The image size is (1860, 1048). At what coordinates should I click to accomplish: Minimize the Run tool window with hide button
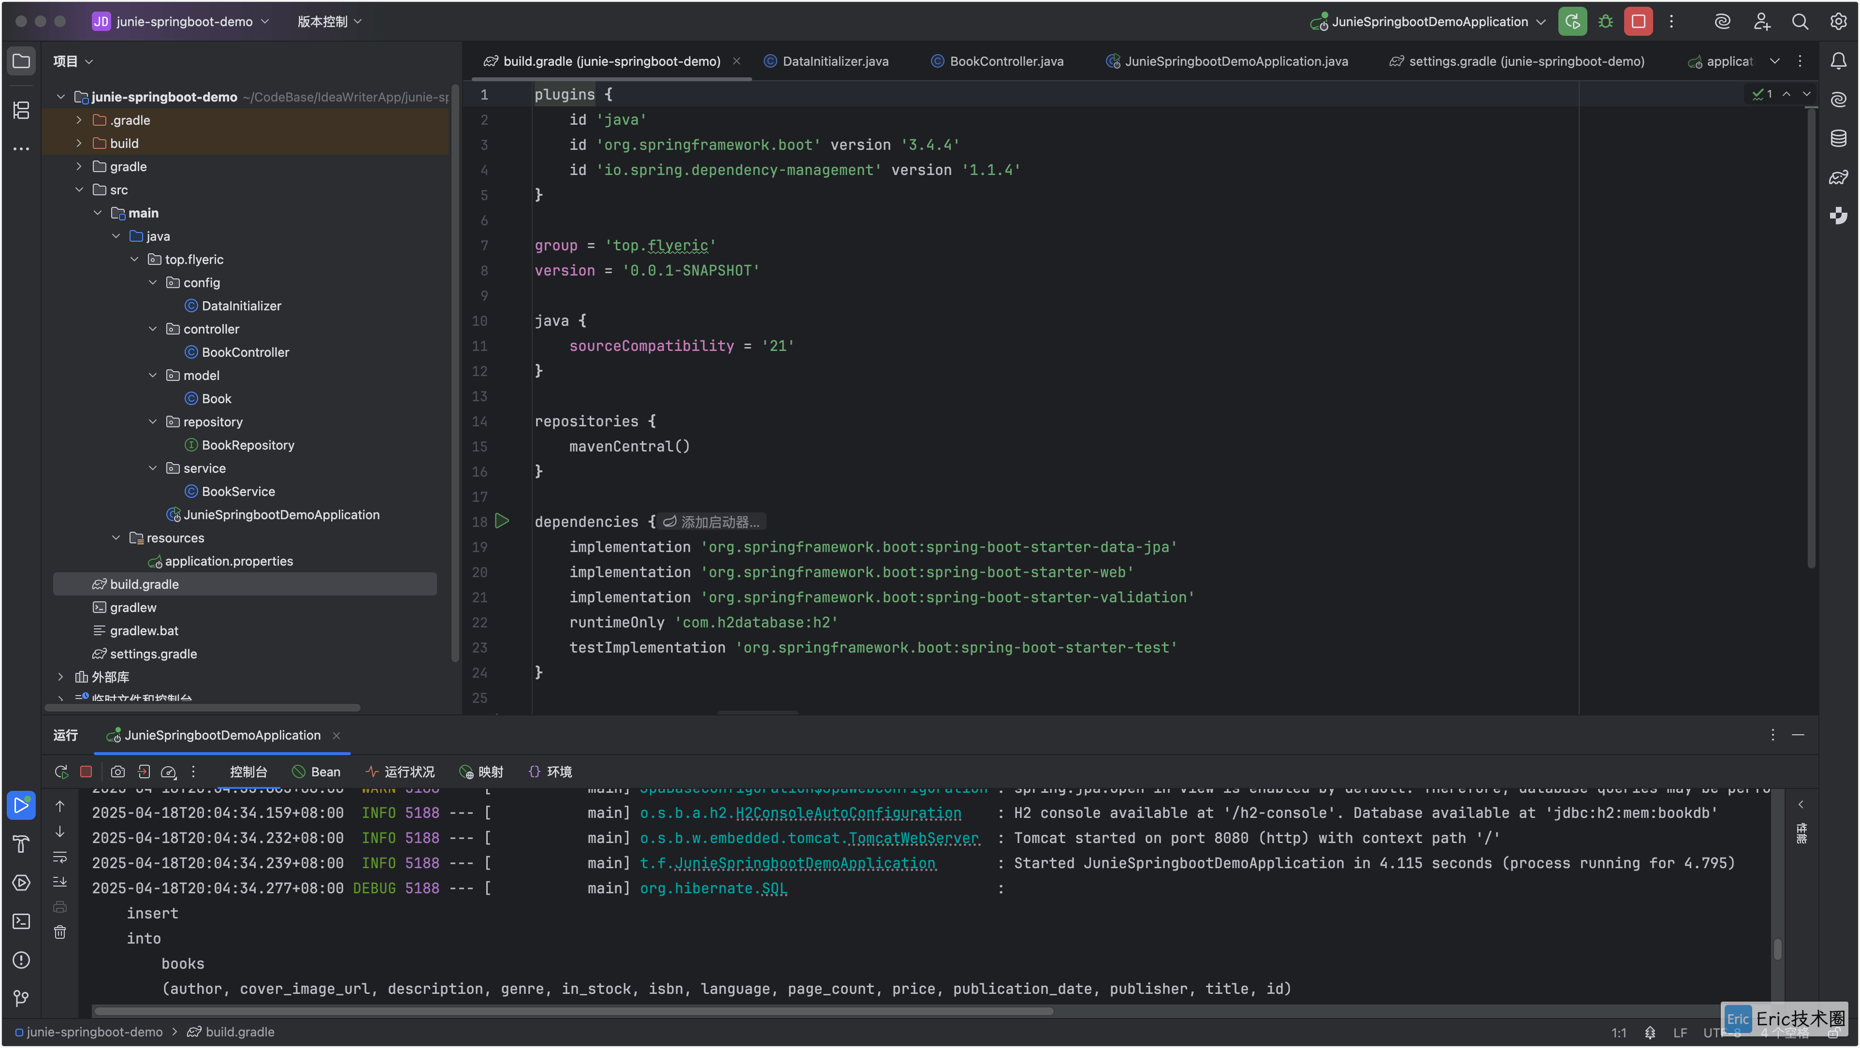1798,735
